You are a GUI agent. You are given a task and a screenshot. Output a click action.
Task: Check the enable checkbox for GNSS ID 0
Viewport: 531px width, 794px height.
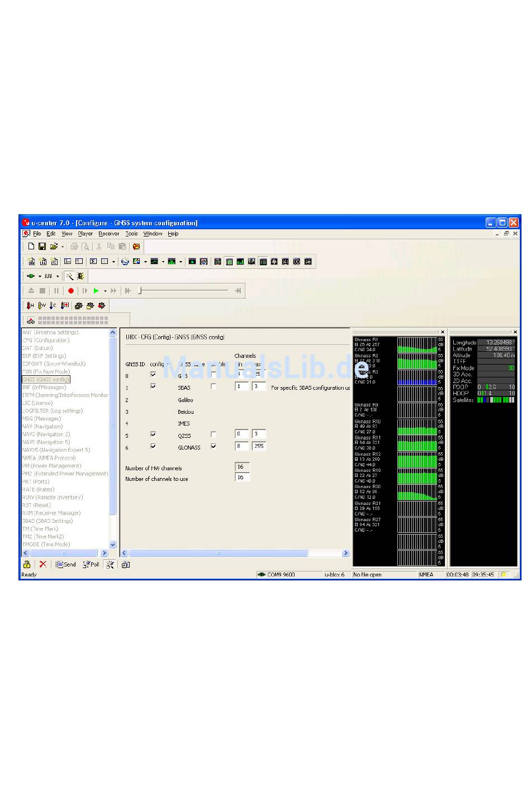point(213,375)
